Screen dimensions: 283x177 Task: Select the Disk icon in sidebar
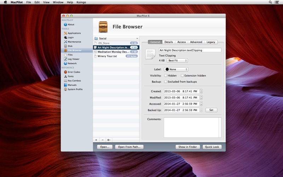click(x=65, y=46)
